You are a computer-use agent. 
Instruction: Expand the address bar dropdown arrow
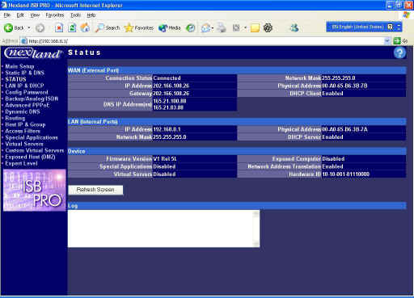click(x=387, y=41)
